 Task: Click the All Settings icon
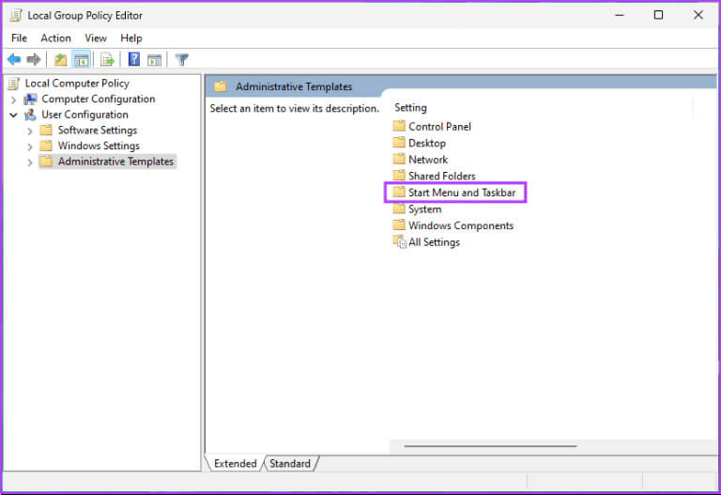(x=400, y=242)
